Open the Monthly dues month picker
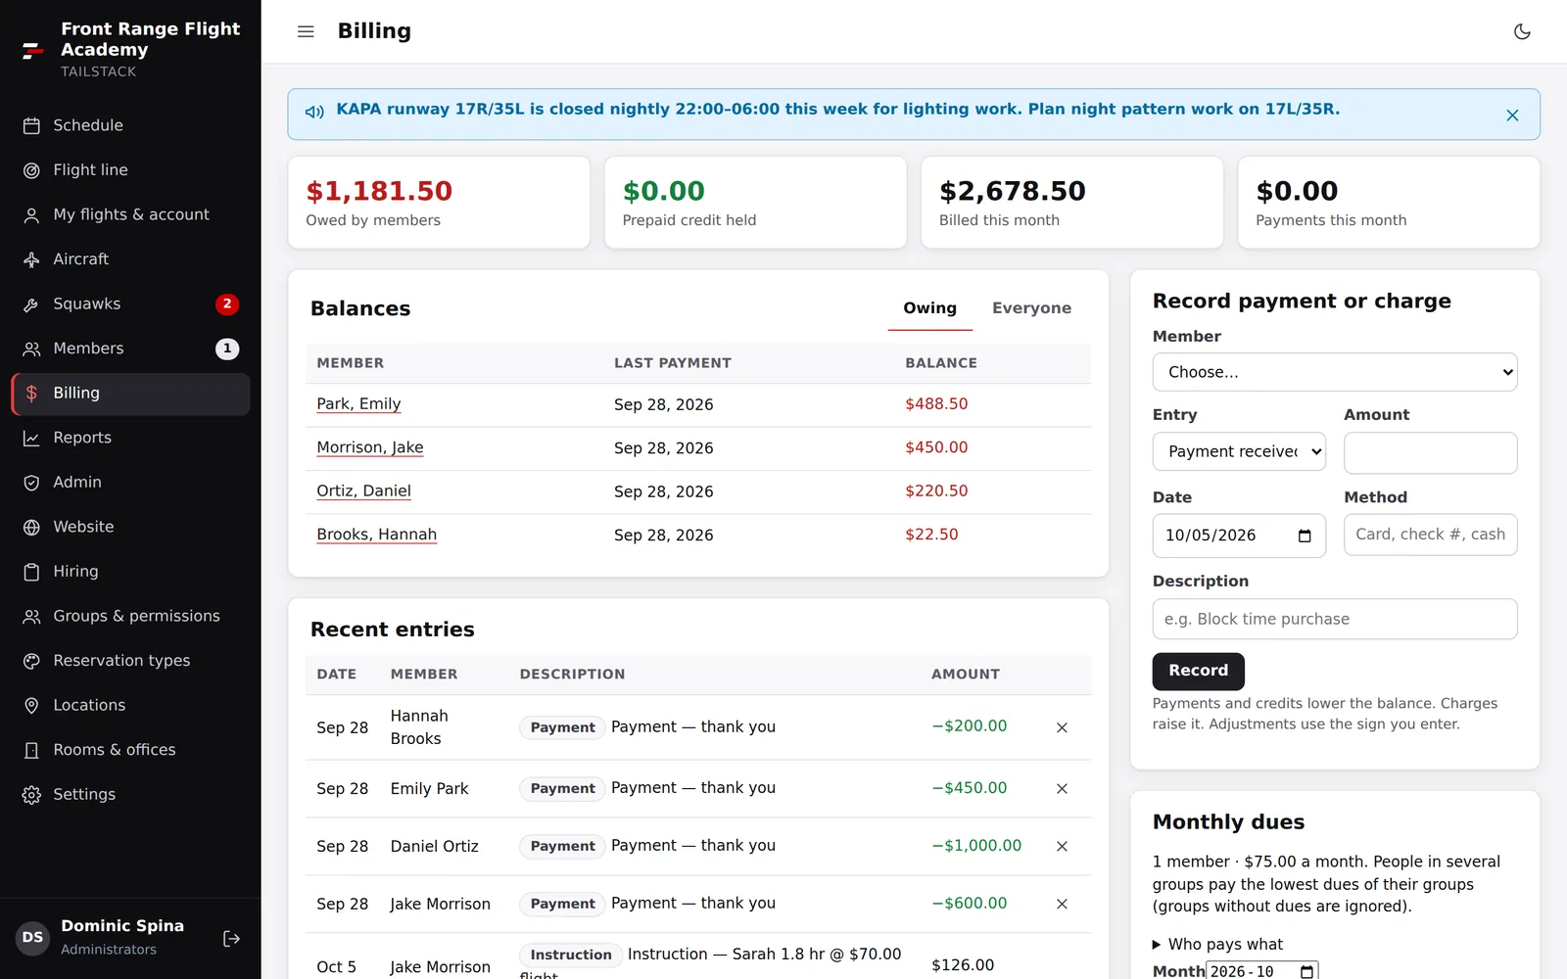This screenshot has width=1567, height=979. 1306,971
